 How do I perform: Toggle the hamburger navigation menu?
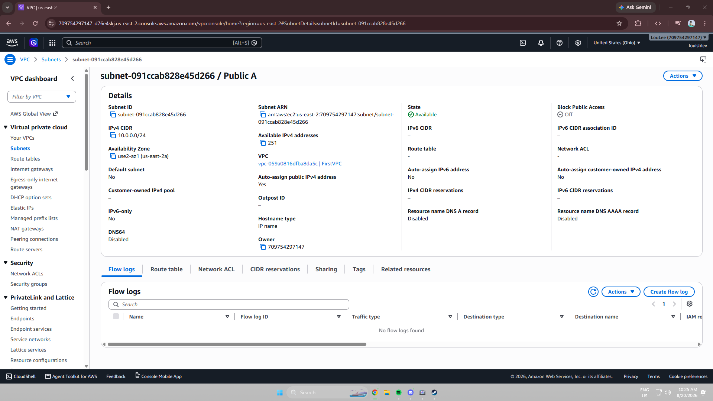click(10, 59)
